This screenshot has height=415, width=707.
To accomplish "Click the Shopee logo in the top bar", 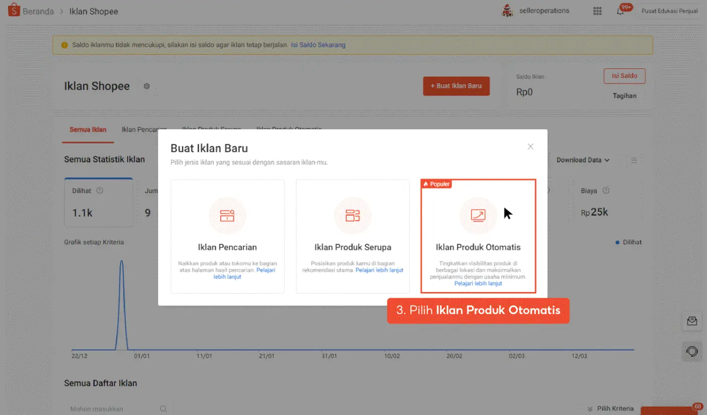I will pos(14,10).
